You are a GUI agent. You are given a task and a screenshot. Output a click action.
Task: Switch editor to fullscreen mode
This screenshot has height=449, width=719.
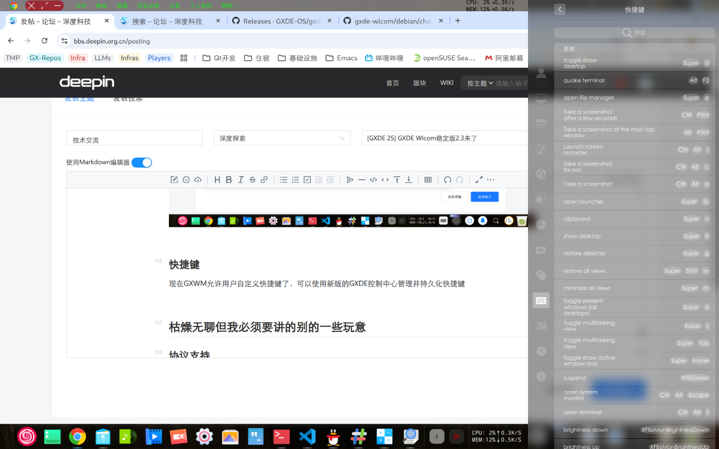479,180
